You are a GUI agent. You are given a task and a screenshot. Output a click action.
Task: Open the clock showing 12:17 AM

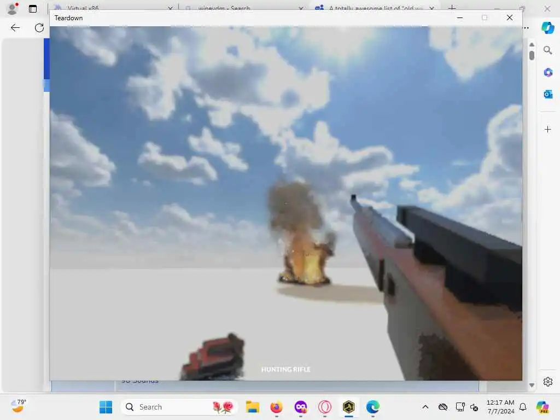tap(500, 407)
